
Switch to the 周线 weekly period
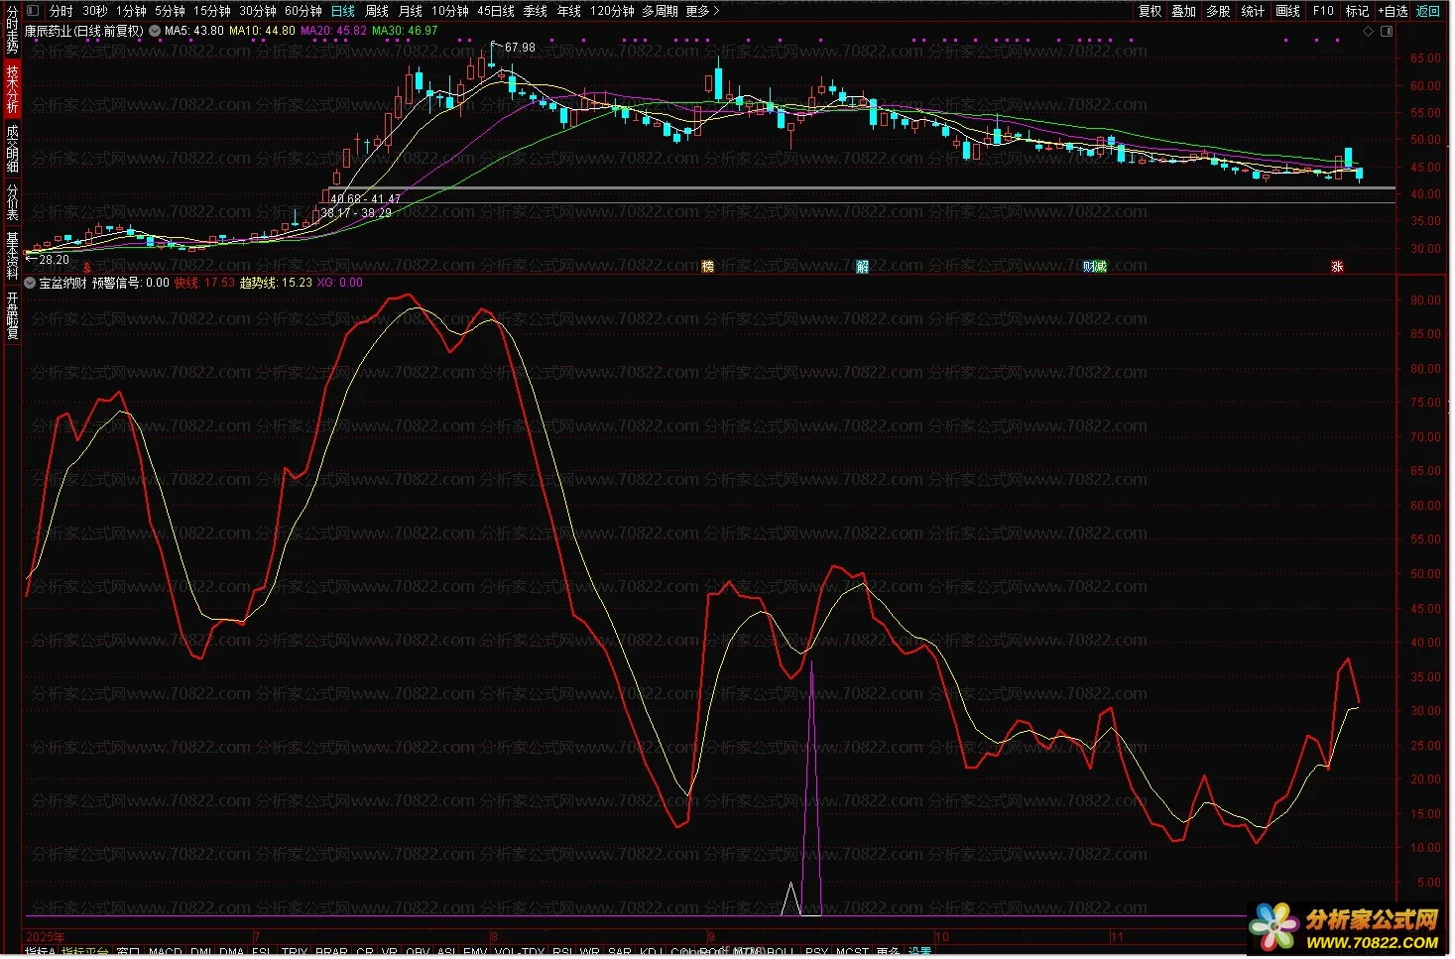click(377, 11)
